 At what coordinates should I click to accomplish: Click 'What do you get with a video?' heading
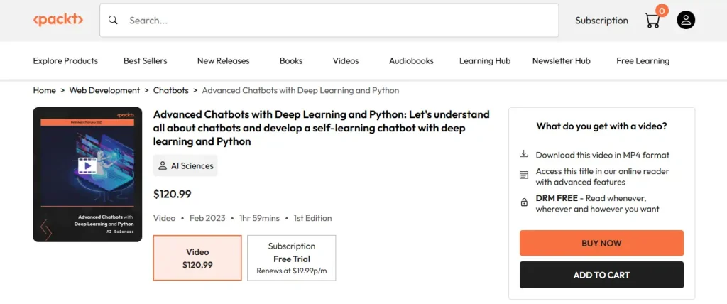point(601,126)
